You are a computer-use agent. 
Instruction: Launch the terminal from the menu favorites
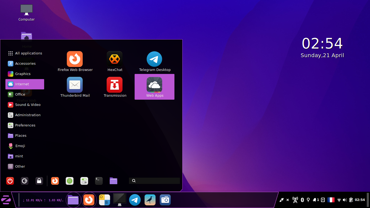[99, 181]
